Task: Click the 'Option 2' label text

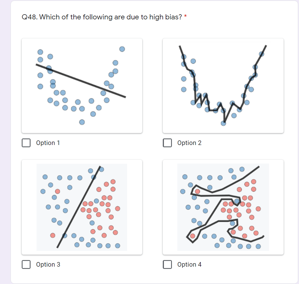Action: click(x=189, y=143)
